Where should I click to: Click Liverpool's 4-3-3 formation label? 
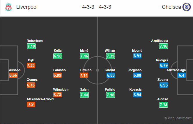coord(88,7)
